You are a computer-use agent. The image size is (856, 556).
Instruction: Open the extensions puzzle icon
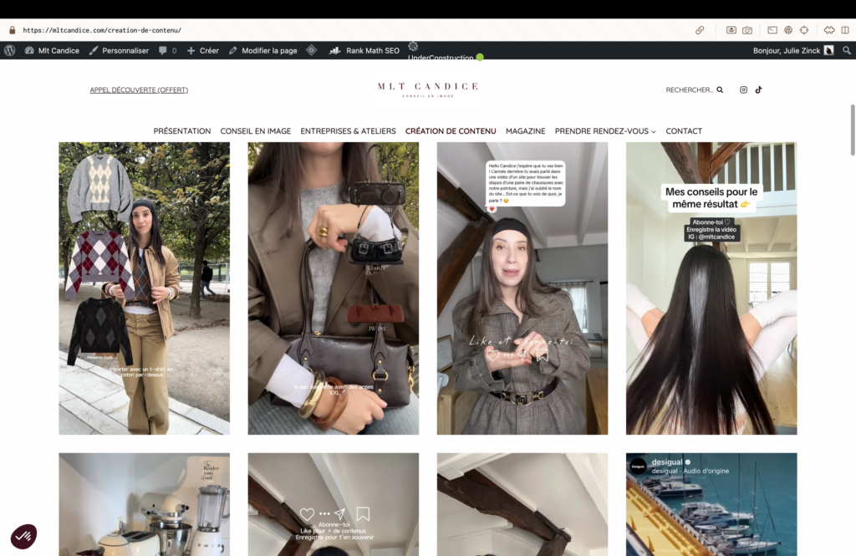pos(829,30)
